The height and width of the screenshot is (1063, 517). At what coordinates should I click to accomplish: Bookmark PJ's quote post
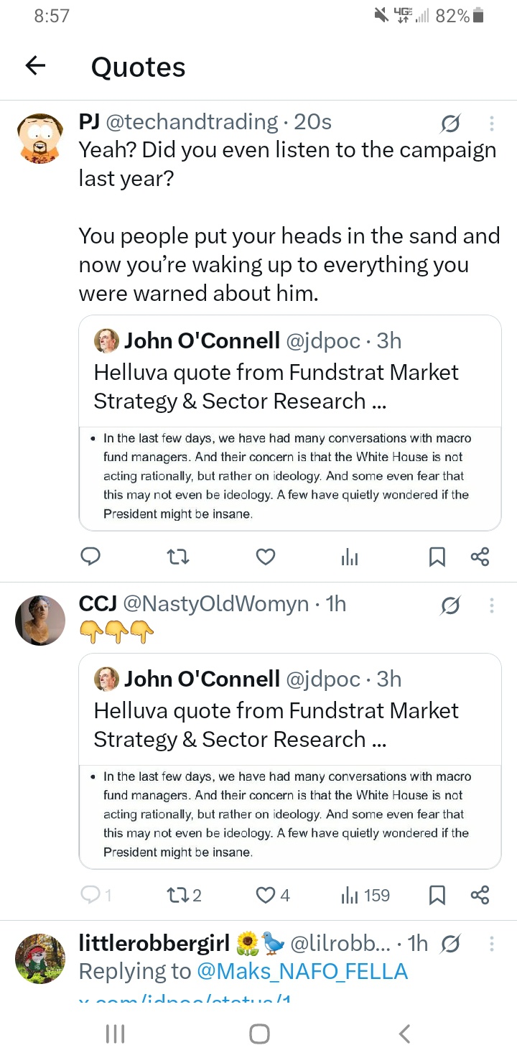tap(437, 557)
